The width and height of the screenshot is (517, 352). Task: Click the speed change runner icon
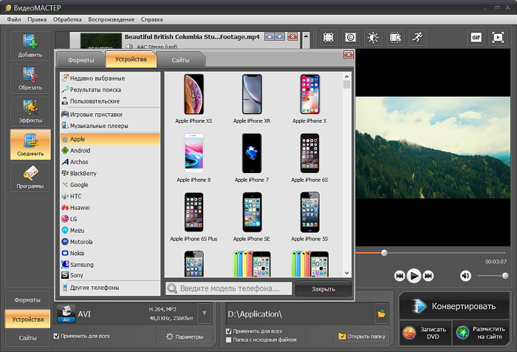417,36
